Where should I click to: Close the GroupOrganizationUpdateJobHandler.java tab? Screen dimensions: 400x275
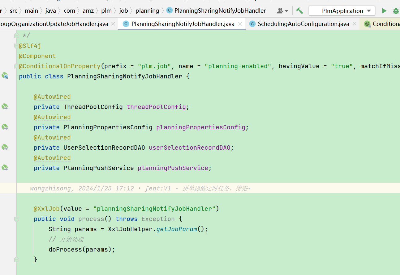click(x=113, y=24)
